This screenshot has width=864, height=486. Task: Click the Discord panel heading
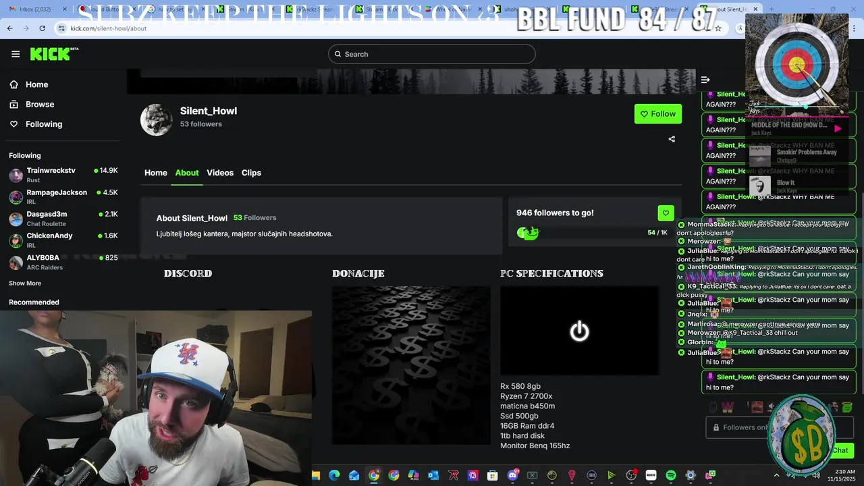[x=188, y=273]
